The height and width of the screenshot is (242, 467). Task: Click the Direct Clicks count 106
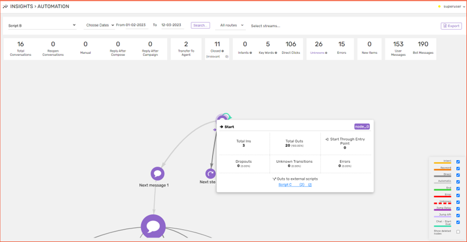[x=291, y=44]
